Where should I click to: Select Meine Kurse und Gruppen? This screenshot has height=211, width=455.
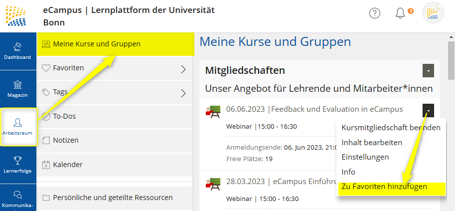pyautogui.click(x=97, y=44)
